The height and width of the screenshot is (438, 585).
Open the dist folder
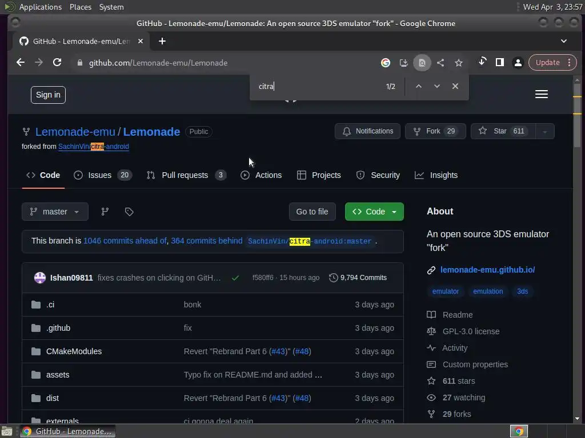point(53,399)
